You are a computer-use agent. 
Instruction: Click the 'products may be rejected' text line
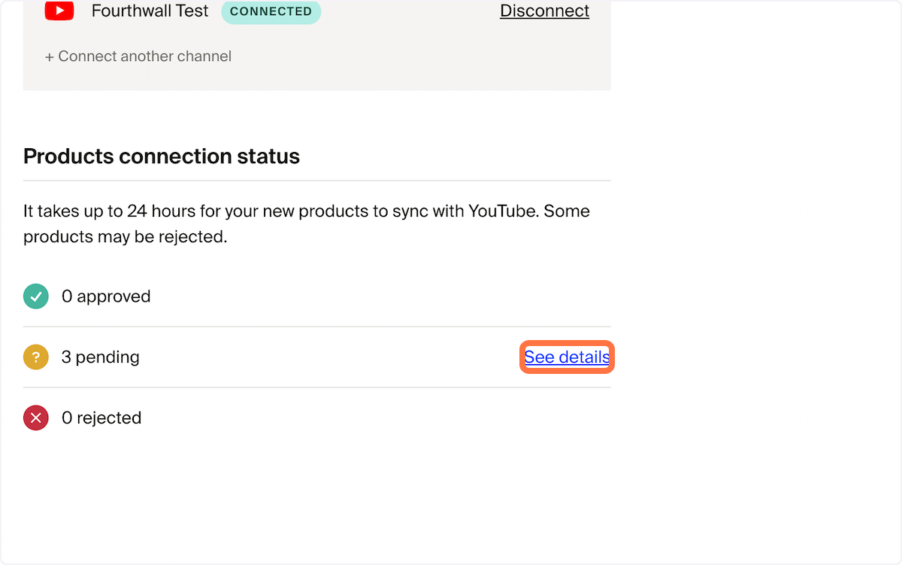[125, 237]
